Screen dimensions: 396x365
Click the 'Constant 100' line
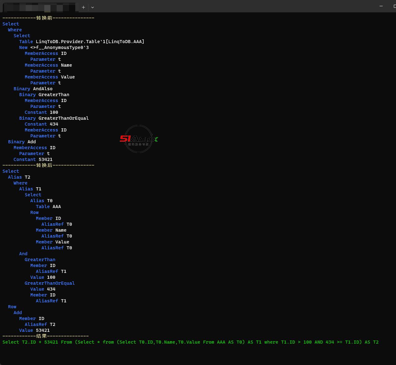click(x=41, y=112)
